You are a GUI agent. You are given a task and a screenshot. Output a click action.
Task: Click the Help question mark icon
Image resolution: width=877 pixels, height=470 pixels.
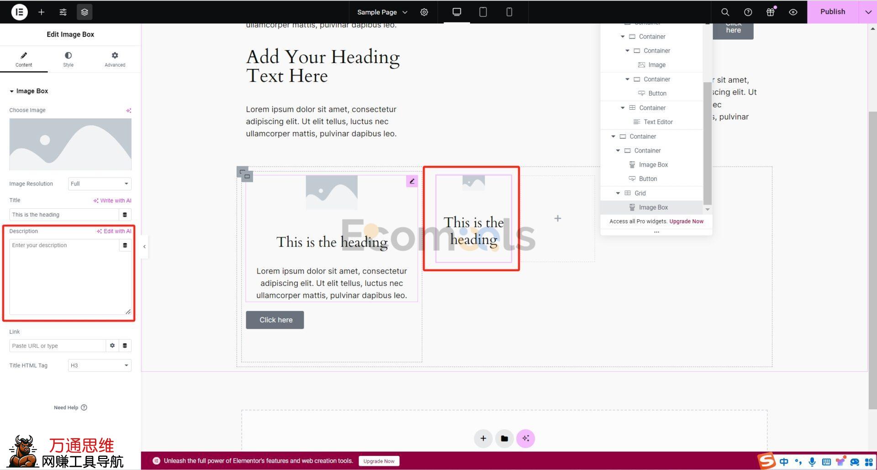pos(748,12)
